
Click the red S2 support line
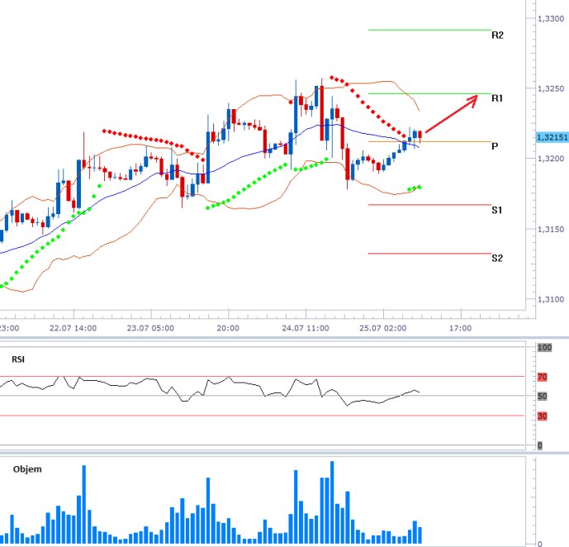tap(429, 254)
